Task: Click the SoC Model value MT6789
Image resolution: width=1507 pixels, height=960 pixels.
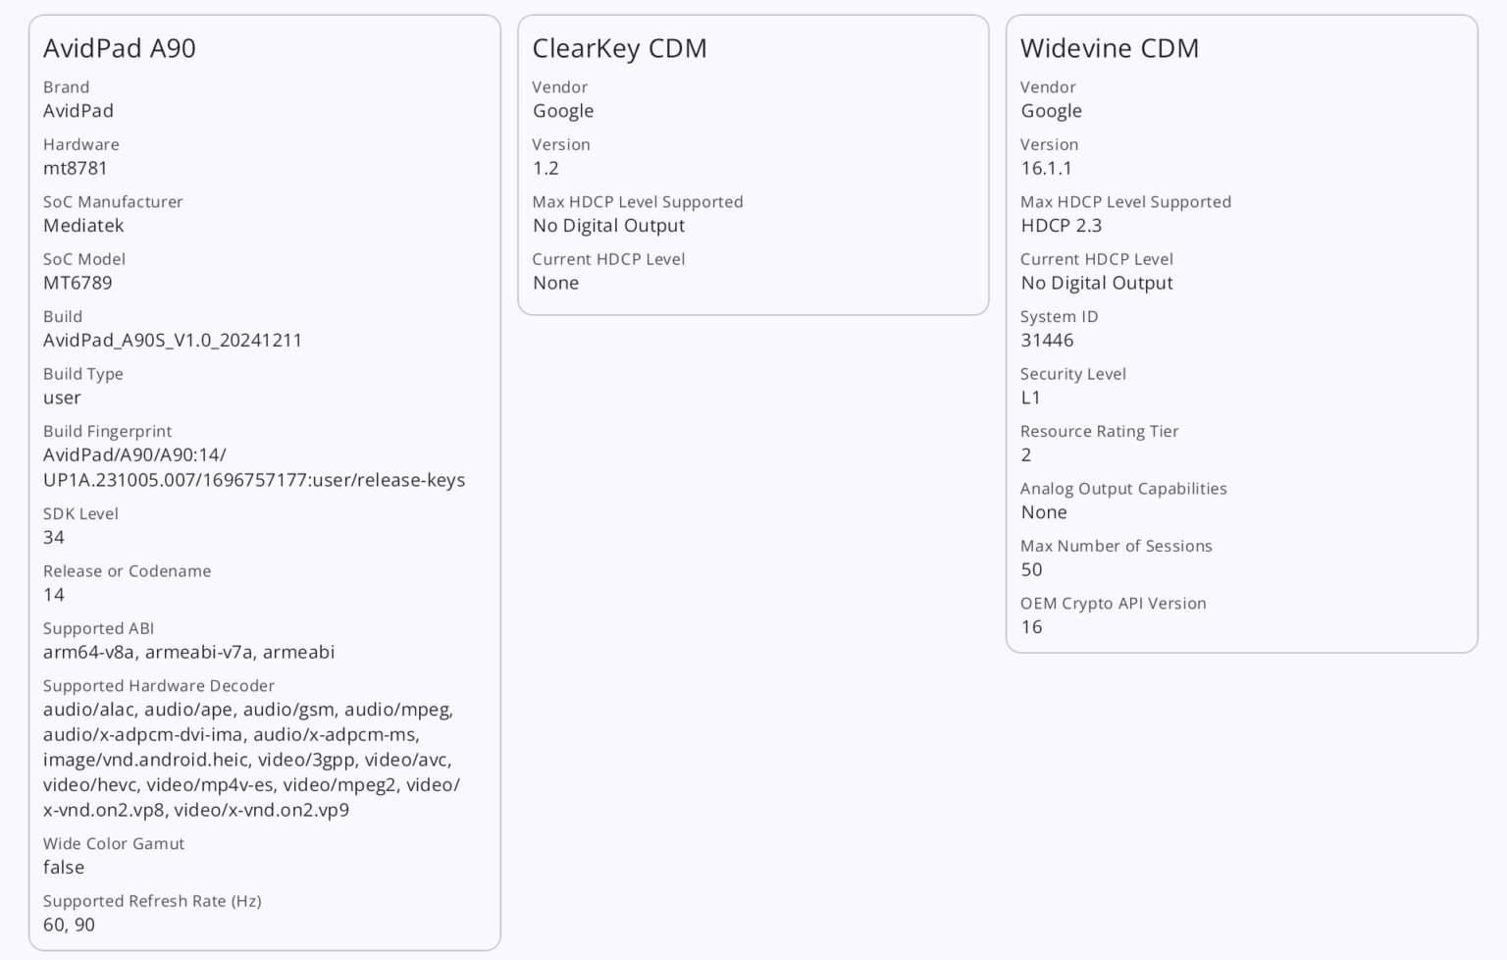Action: click(78, 283)
